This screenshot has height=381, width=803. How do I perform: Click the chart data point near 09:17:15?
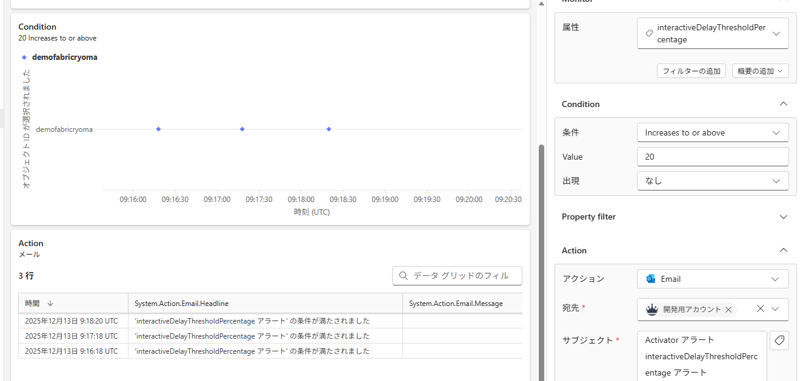coord(242,129)
